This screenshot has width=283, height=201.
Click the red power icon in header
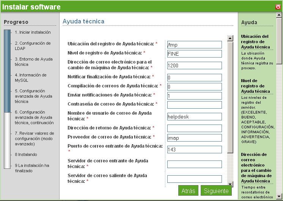pos(278,7)
